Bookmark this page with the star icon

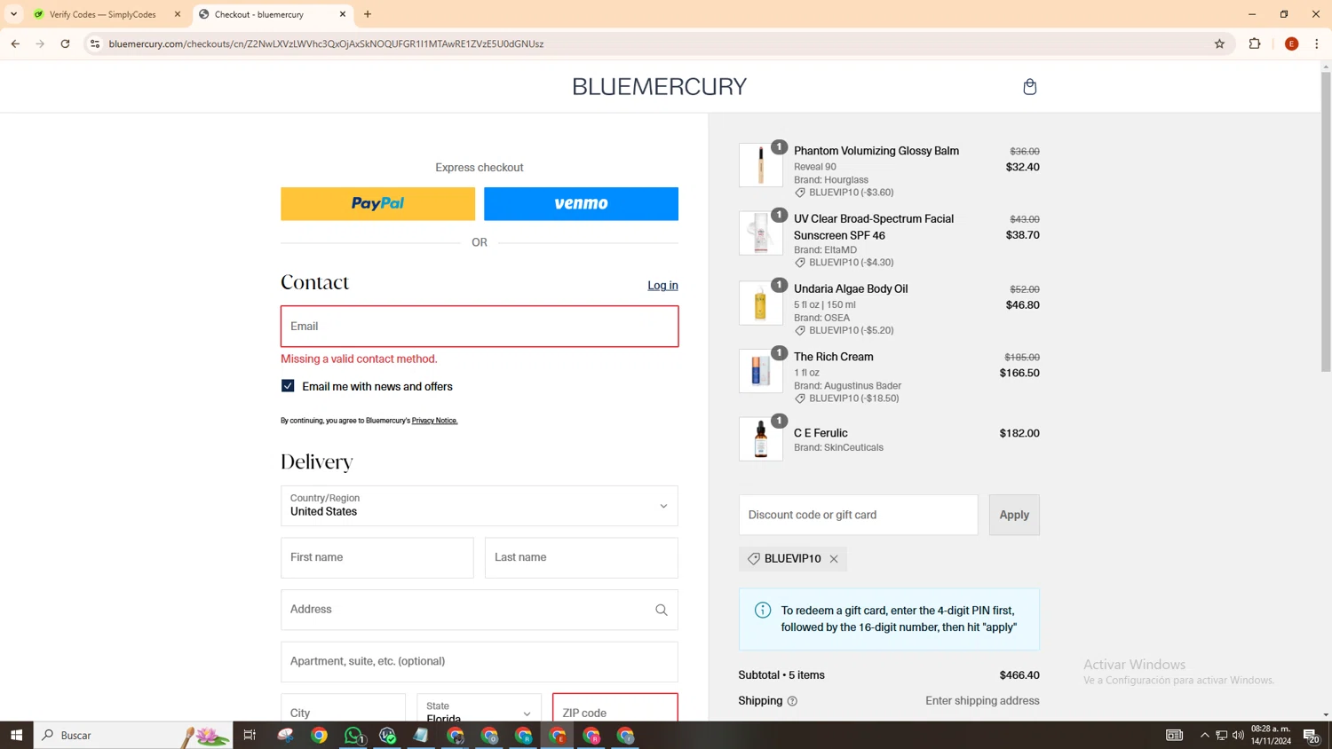click(1219, 43)
